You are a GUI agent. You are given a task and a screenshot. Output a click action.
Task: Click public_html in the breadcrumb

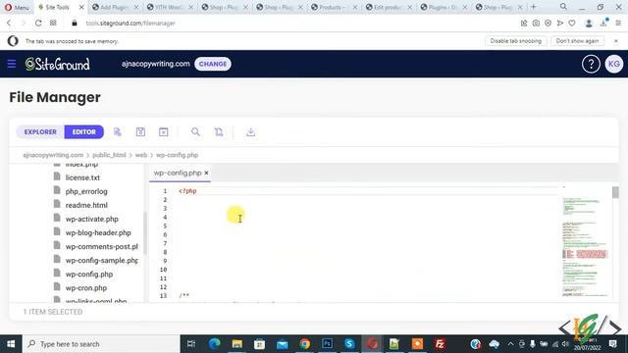pyautogui.click(x=109, y=155)
